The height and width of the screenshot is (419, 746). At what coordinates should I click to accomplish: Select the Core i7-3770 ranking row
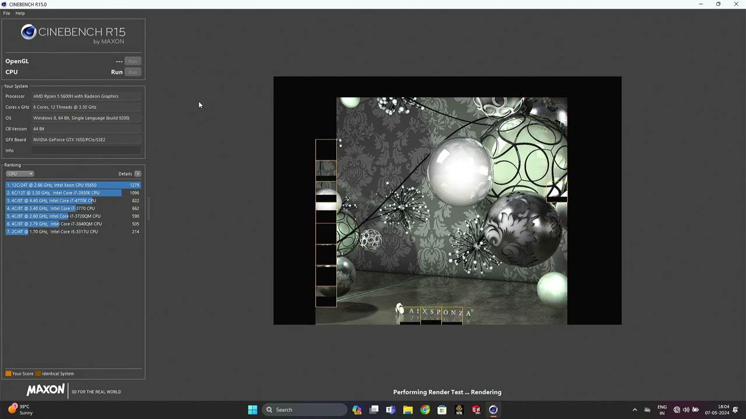(x=73, y=208)
